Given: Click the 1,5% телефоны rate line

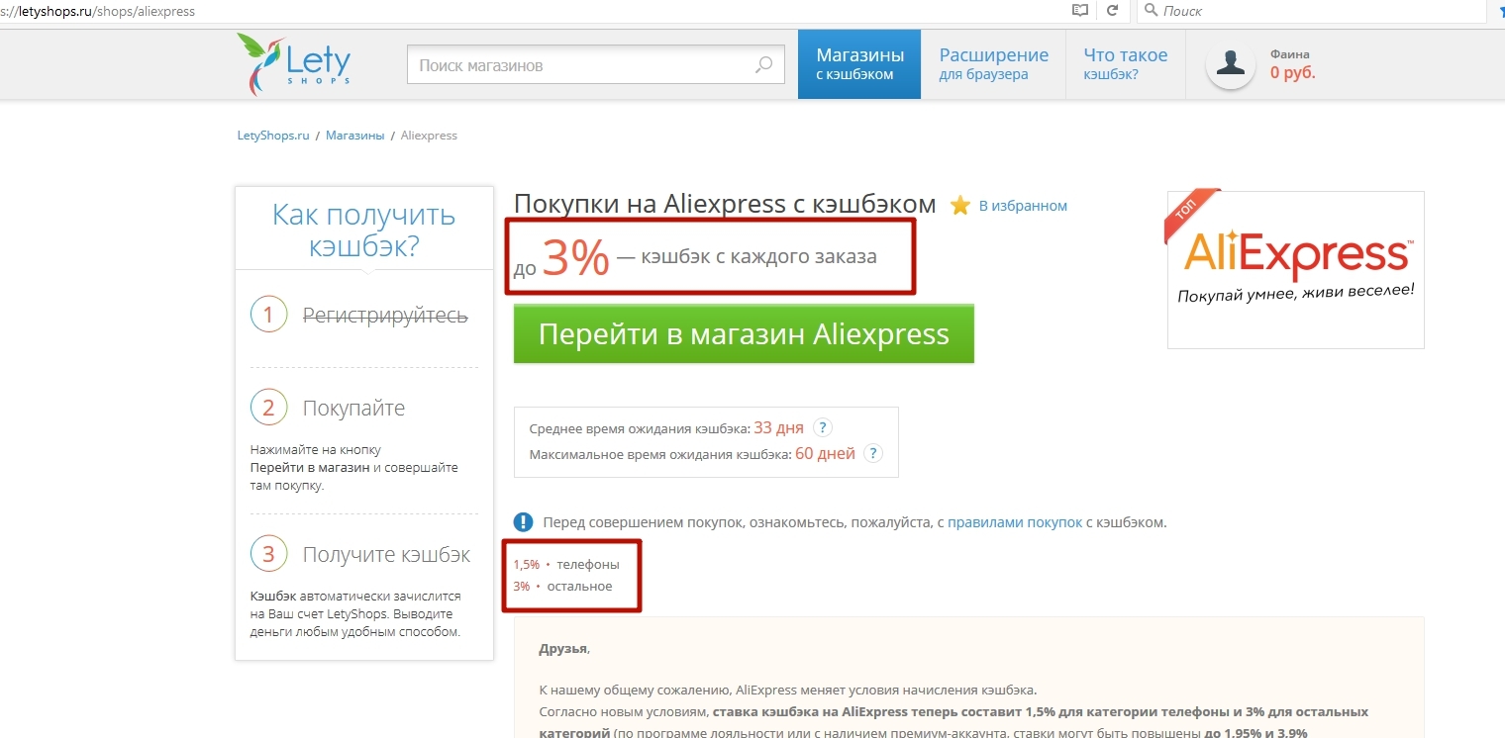Looking at the screenshot, I should click(x=566, y=565).
